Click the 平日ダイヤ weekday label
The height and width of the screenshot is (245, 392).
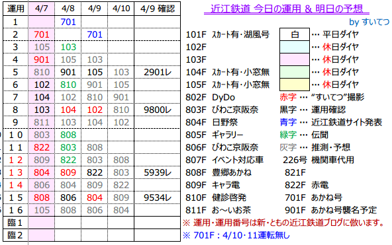(x=340, y=34)
